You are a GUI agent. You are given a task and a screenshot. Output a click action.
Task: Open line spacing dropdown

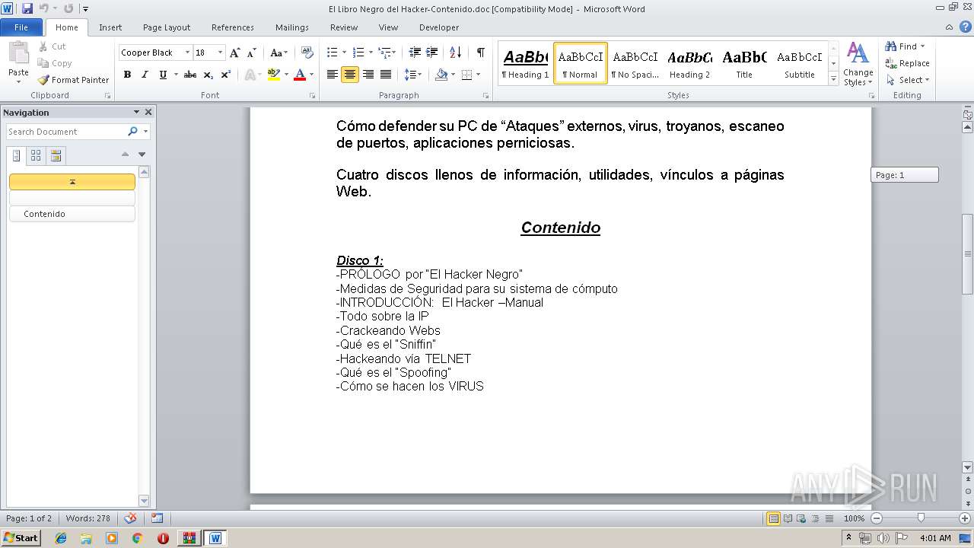point(413,75)
